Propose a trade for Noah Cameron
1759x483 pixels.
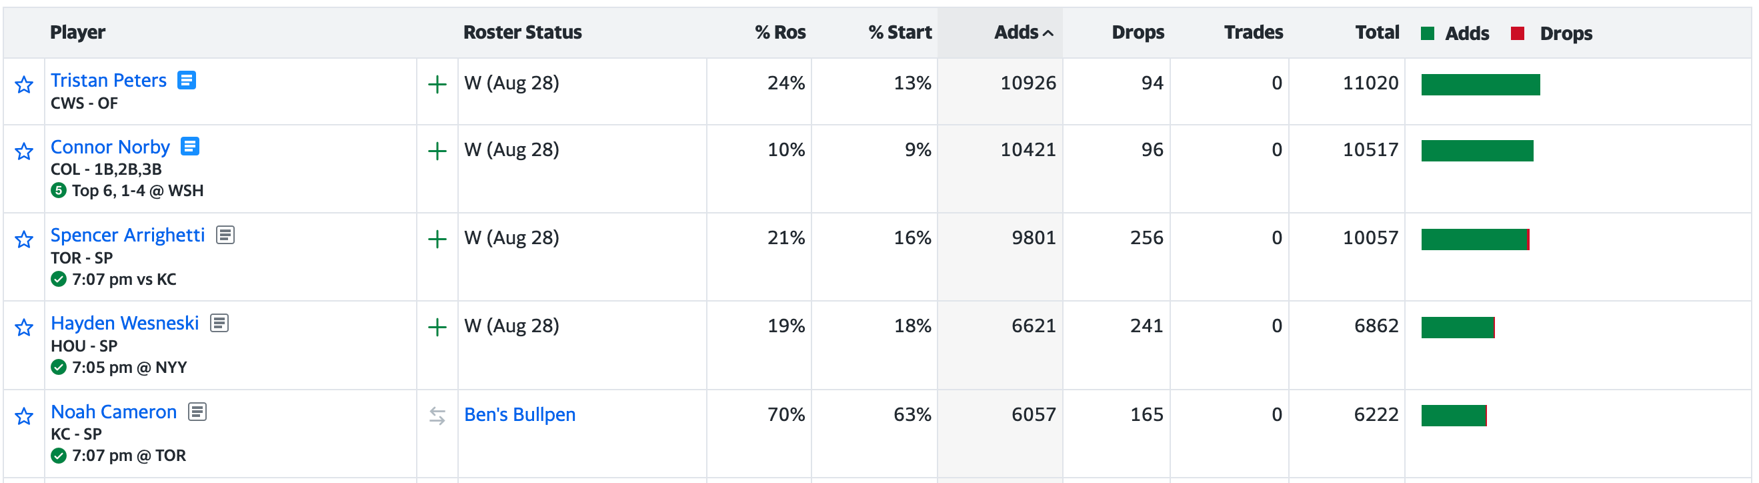pyautogui.click(x=437, y=416)
